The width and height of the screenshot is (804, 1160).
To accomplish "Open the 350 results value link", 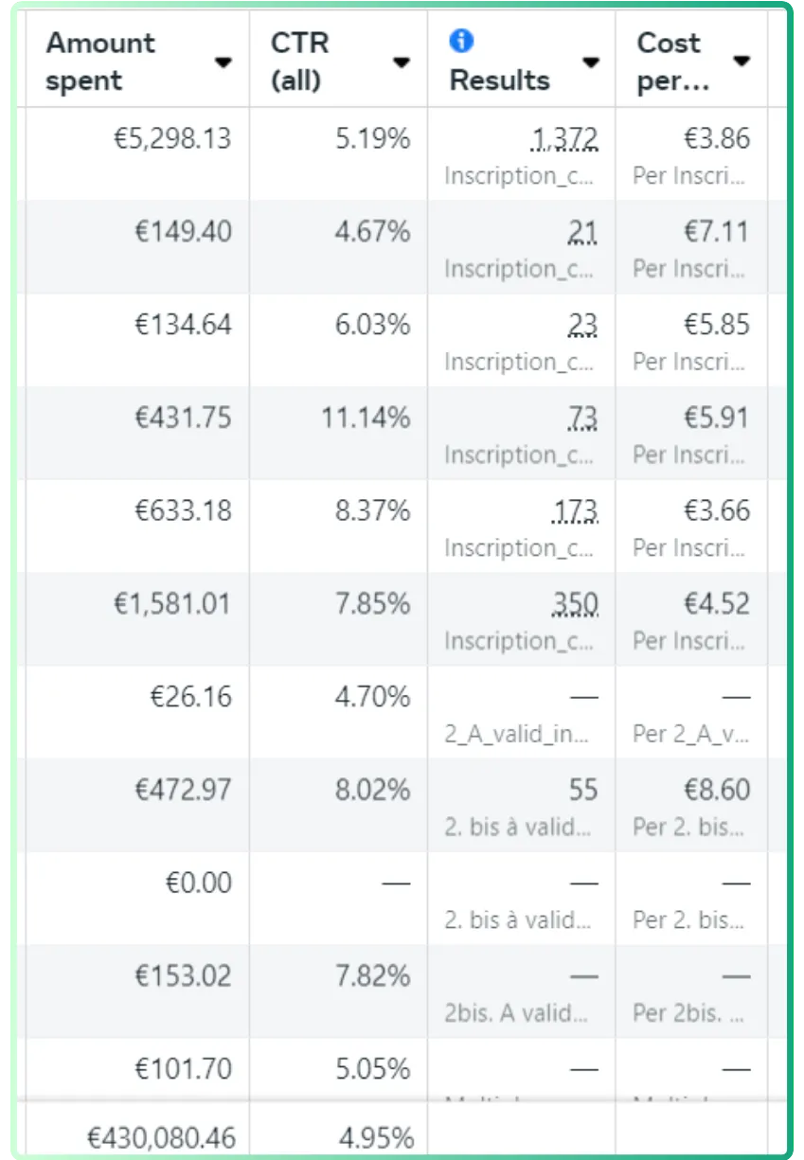I will (575, 604).
